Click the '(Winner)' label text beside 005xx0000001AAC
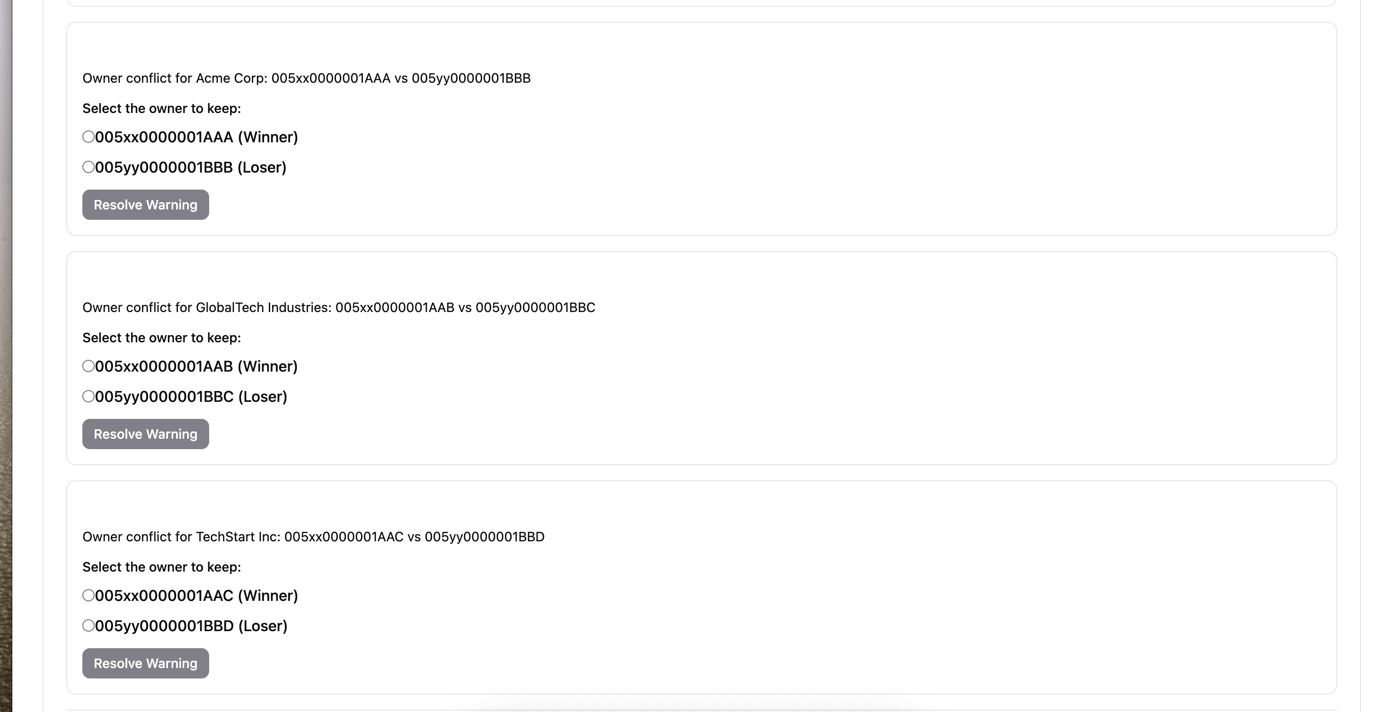Viewport: 1378px width, 712px height. point(268,596)
